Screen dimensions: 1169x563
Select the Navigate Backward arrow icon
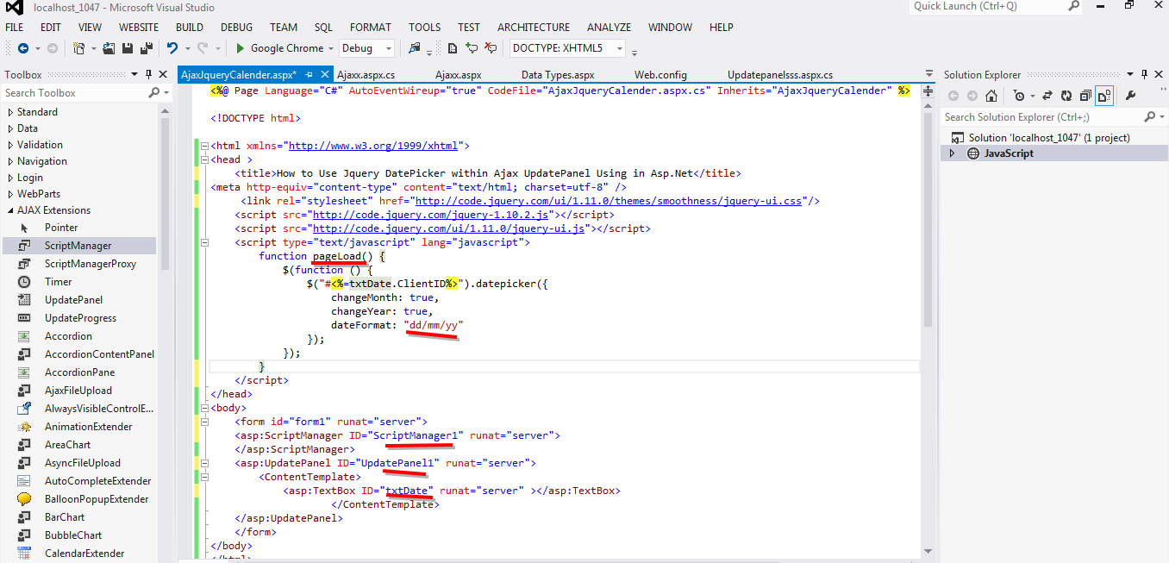[x=25, y=48]
